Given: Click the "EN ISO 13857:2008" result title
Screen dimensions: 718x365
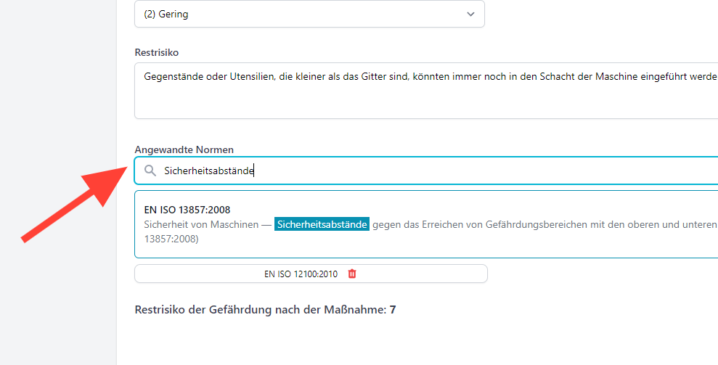Looking at the screenshot, I should (x=187, y=210).
